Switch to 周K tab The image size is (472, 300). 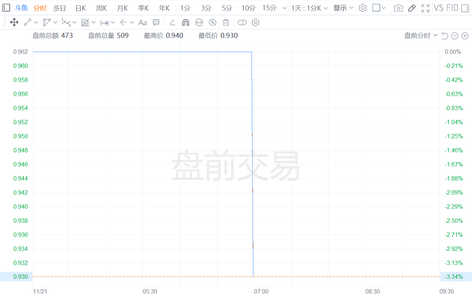(102, 8)
